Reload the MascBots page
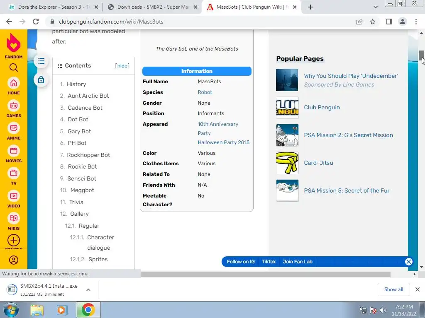This screenshot has width=425, height=318. click(x=36, y=22)
